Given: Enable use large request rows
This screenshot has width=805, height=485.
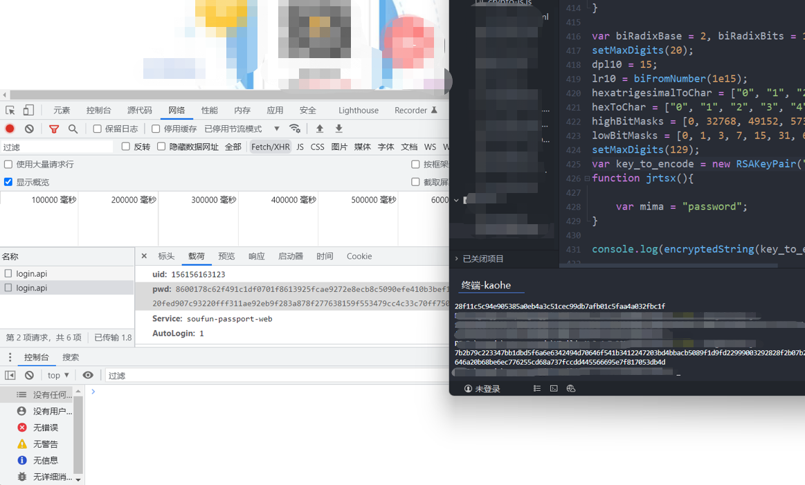Looking at the screenshot, I should click(8, 164).
